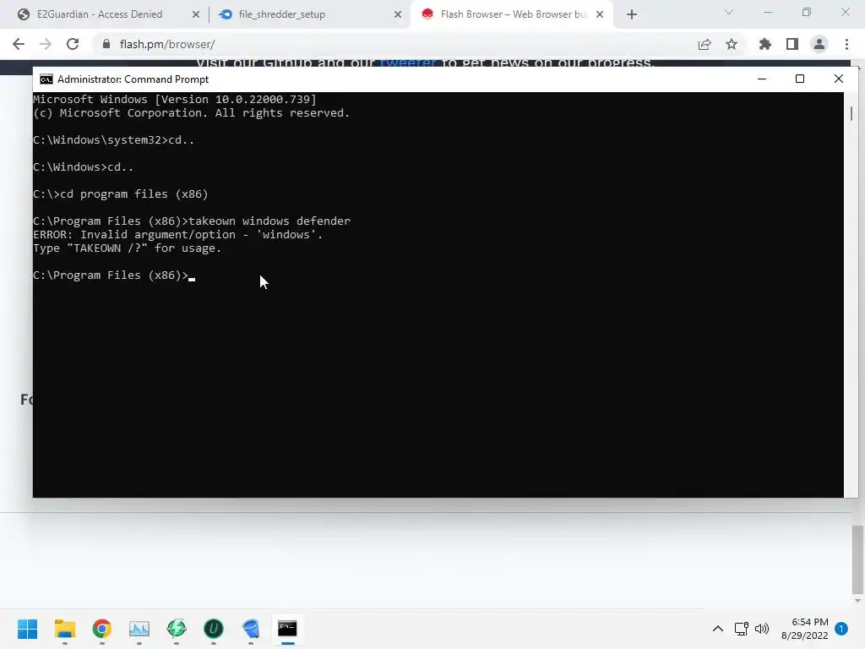Open the notification badge in the tray
Screen dimensions: 865x649
pyautogui.click(x=841, y=629)
